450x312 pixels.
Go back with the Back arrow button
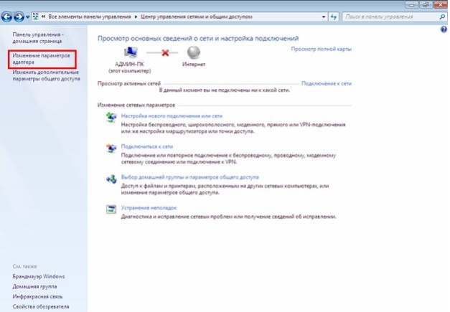[x=6, y=17]
